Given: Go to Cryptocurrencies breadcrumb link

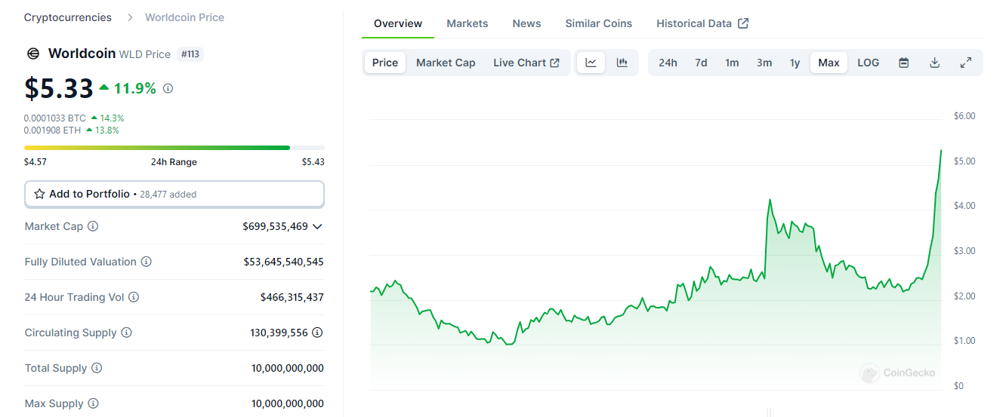Looking at the screenshot, I should point(67,17).
